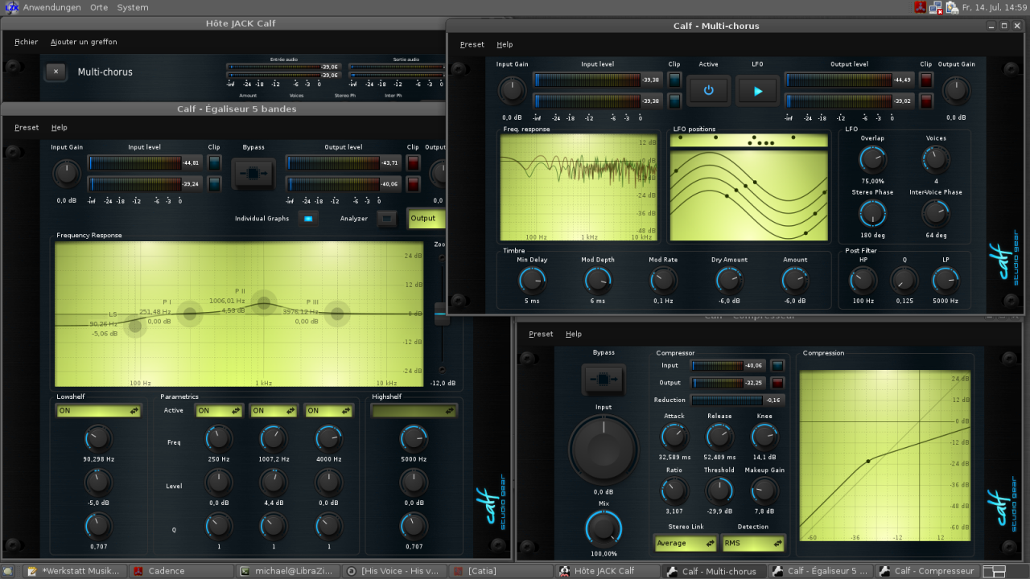
Task: Click the Compressor Knee knob
Action: (x=764, y=437)
